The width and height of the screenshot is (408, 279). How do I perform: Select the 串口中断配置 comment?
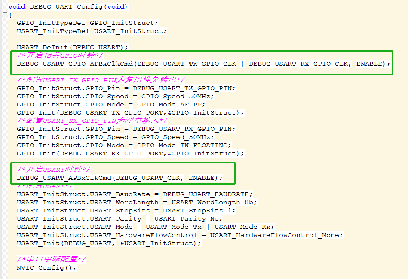click(x=51, y=259)
